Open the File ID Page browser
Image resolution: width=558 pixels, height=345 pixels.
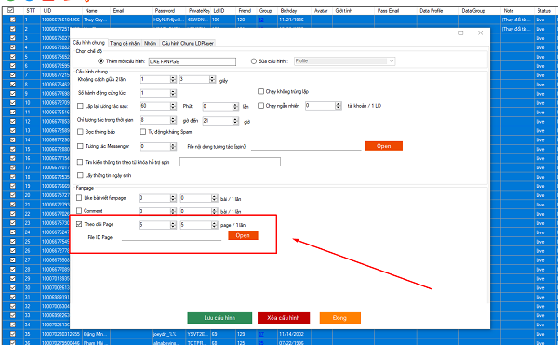coord(243,235)
